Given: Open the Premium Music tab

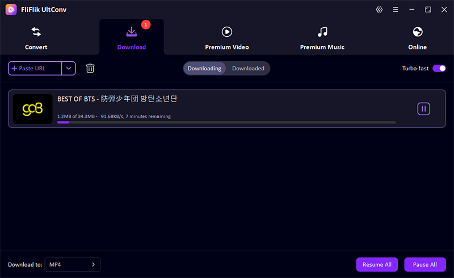Looking at the screenshot, I should (322, 38).
